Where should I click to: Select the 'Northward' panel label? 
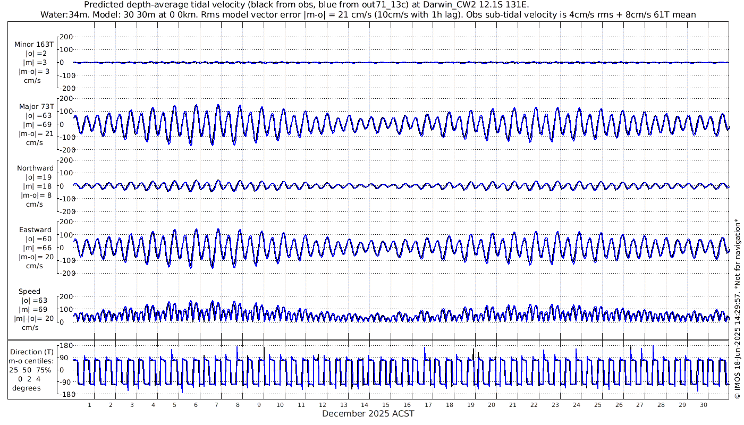click(x=35, y=168)
